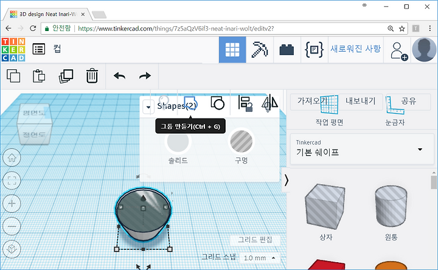Open Chrome three-dot menu

(x=430, y=28)
